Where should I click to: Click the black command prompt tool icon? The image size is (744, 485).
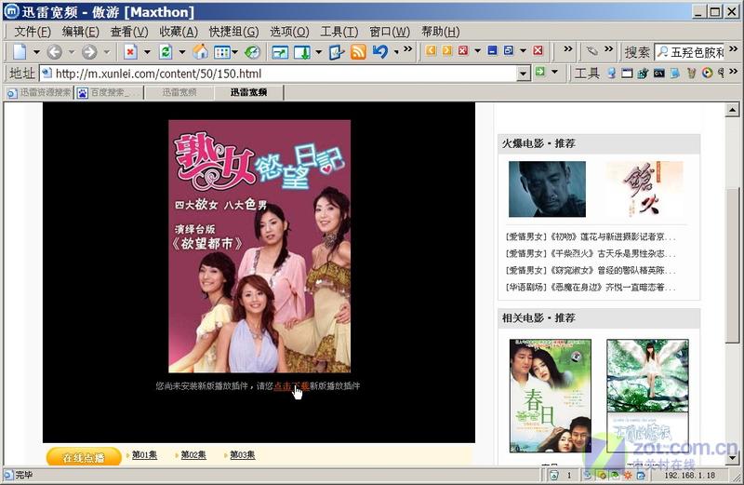658,74
